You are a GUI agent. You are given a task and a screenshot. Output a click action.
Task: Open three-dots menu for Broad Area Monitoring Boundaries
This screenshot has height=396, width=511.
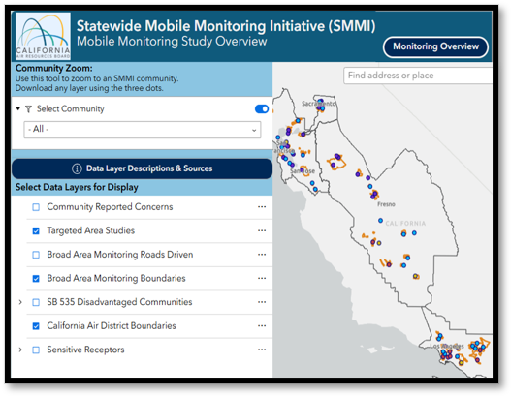coord(262,278)
